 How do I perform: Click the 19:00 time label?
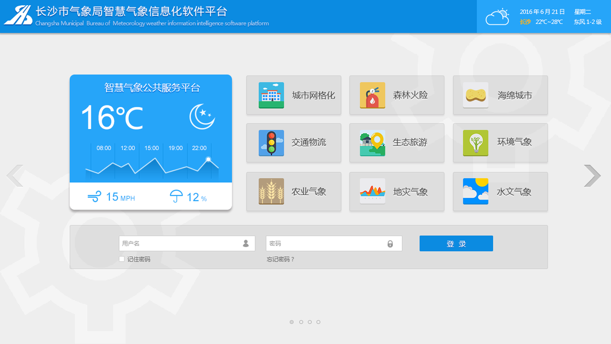[x=175, y=148]
